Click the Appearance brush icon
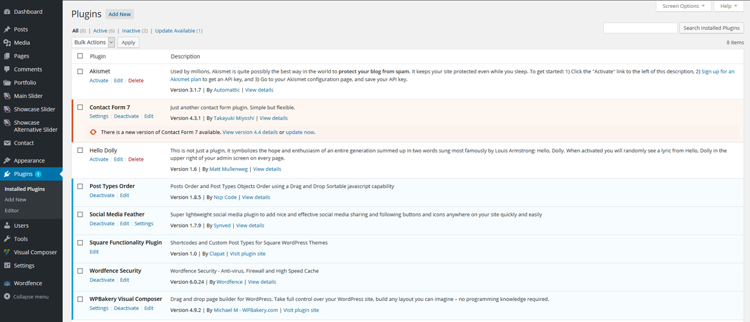750x322 pixels. [7, 161]
